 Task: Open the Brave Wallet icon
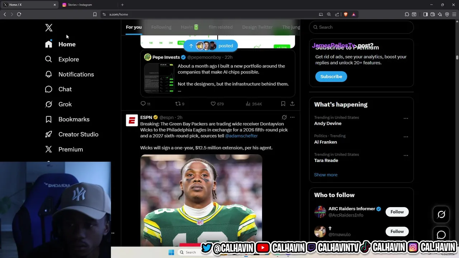coord(432,14)
